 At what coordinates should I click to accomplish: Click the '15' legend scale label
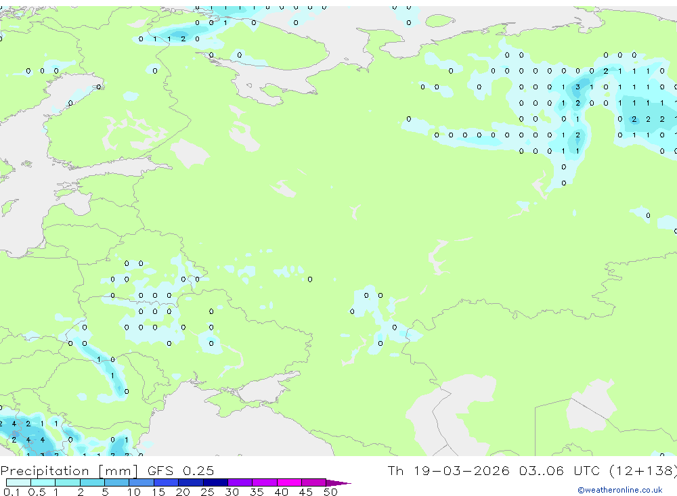pos(158,492)
